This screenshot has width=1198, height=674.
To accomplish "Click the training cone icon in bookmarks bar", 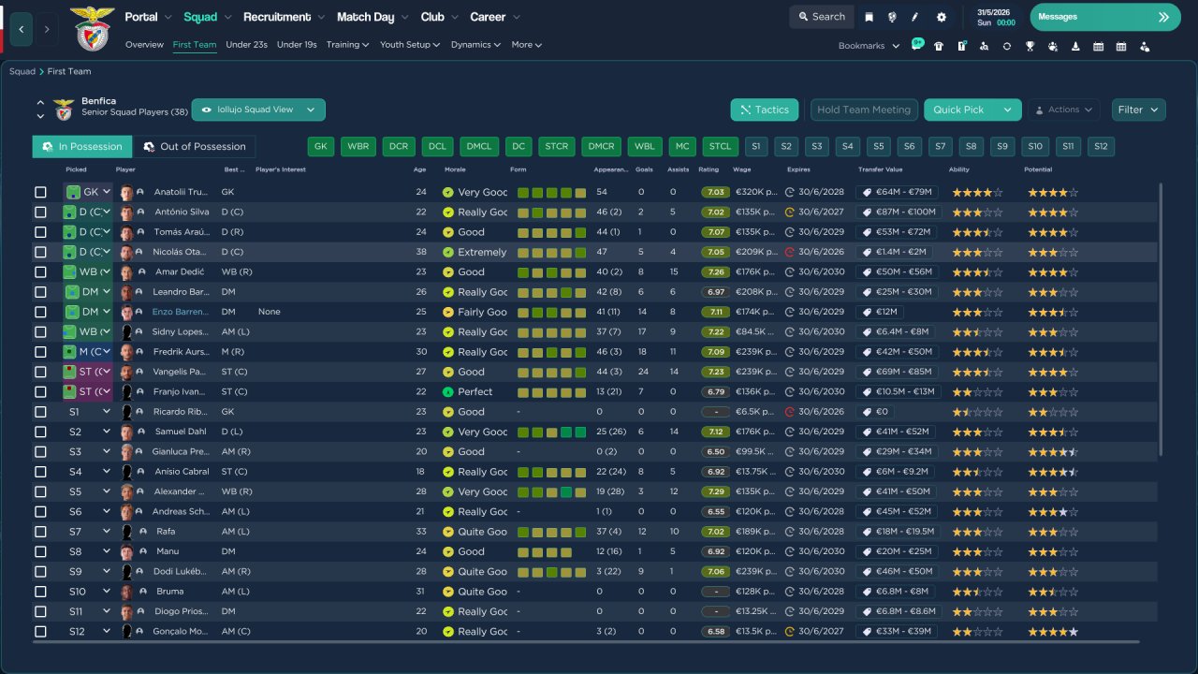I will (x=1074, y=46).
